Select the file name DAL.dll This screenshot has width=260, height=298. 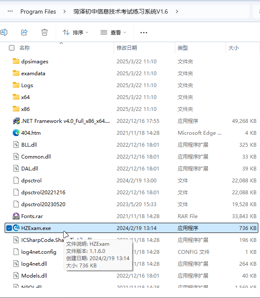pos(30,169)
